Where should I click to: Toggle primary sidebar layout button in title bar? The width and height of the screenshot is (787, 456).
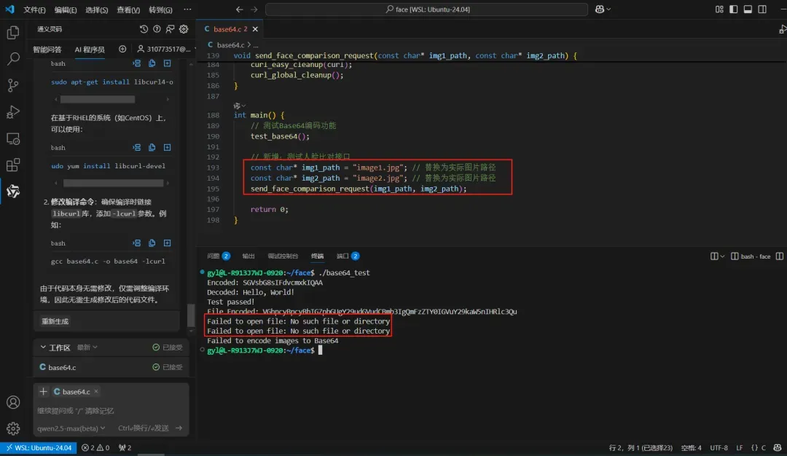click(x=734, y=9)
